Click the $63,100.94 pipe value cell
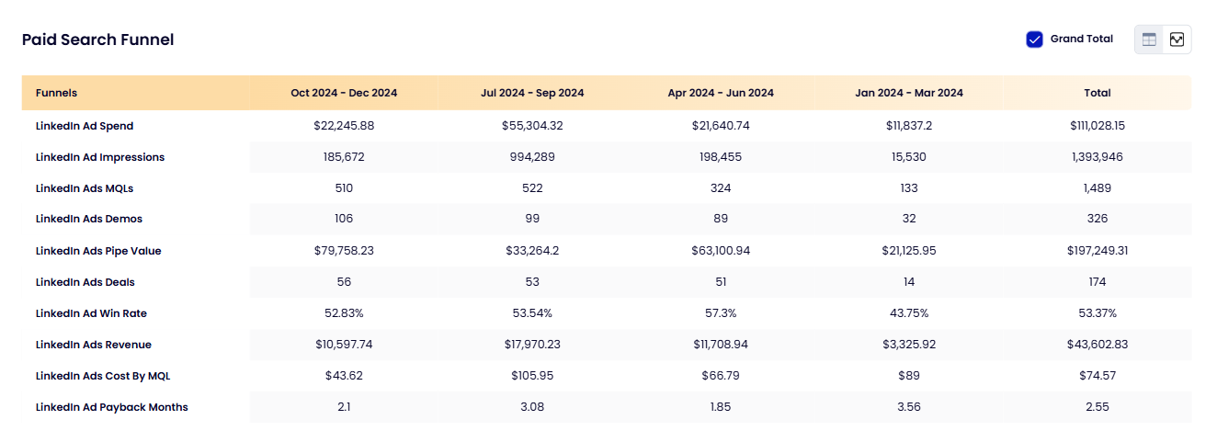This screenshot has width=1217, height=431. (721, 251)
